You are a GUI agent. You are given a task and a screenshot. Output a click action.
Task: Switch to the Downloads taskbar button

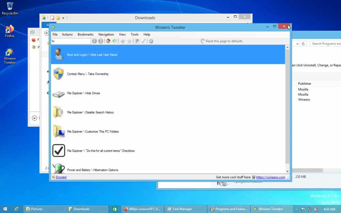[87, 209]
